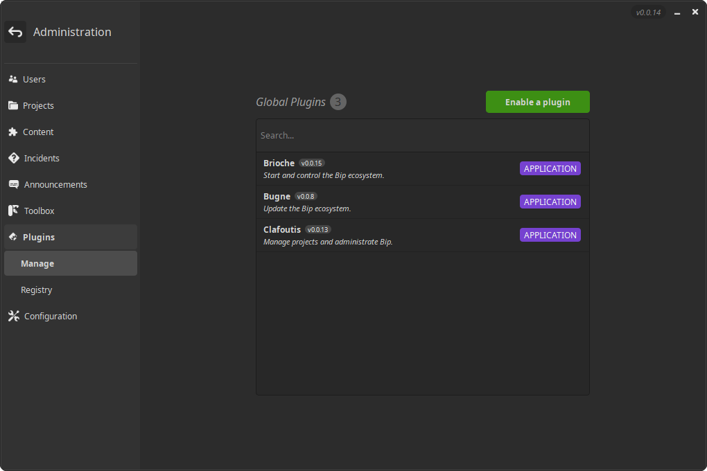Select the Bugne plugin row
The width and height of the screenshot is (707, 471).
[x=381, y=202]
